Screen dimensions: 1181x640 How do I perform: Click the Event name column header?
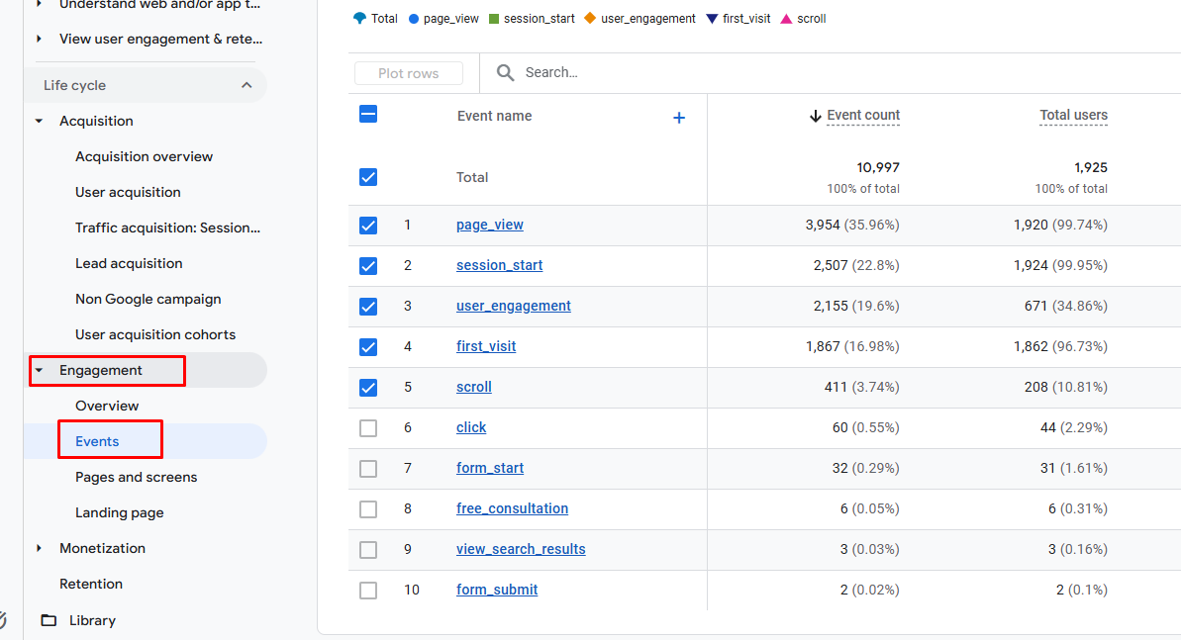pos(495,116)
